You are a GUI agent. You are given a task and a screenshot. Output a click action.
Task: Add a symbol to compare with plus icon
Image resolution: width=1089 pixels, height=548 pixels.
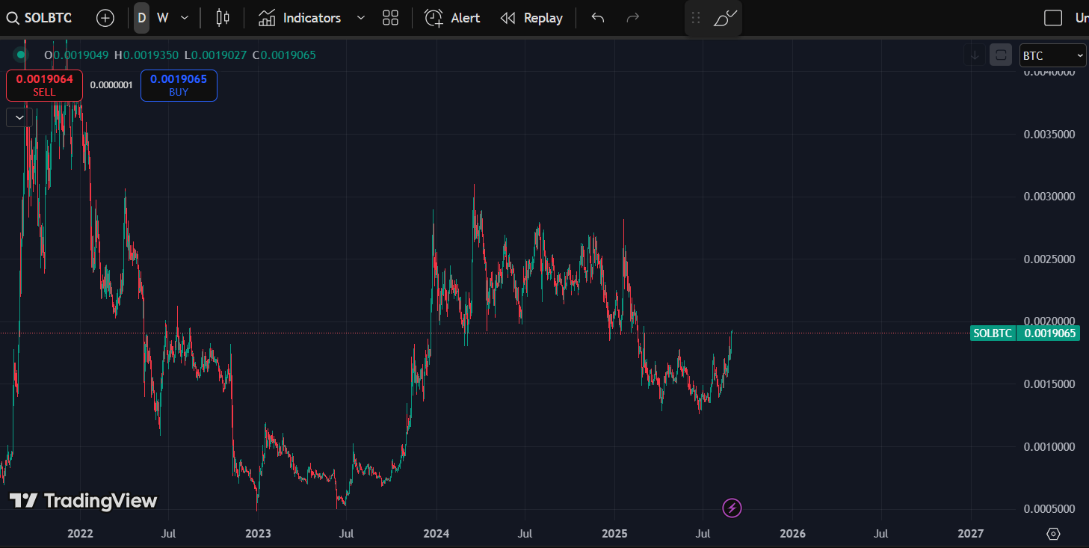click(105, 18)
